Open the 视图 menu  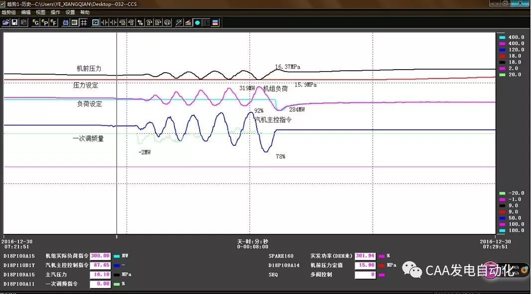tap(40, 12)
